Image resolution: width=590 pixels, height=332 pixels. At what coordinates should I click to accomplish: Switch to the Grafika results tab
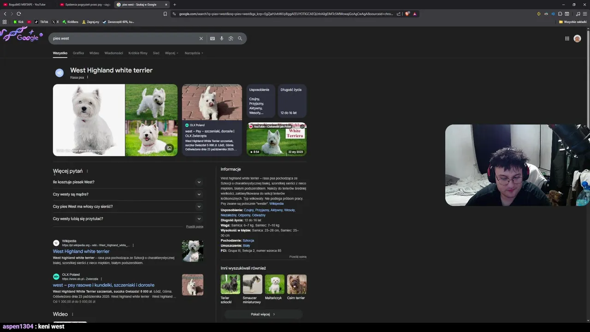pyautogui.click(x=78, y=53)
